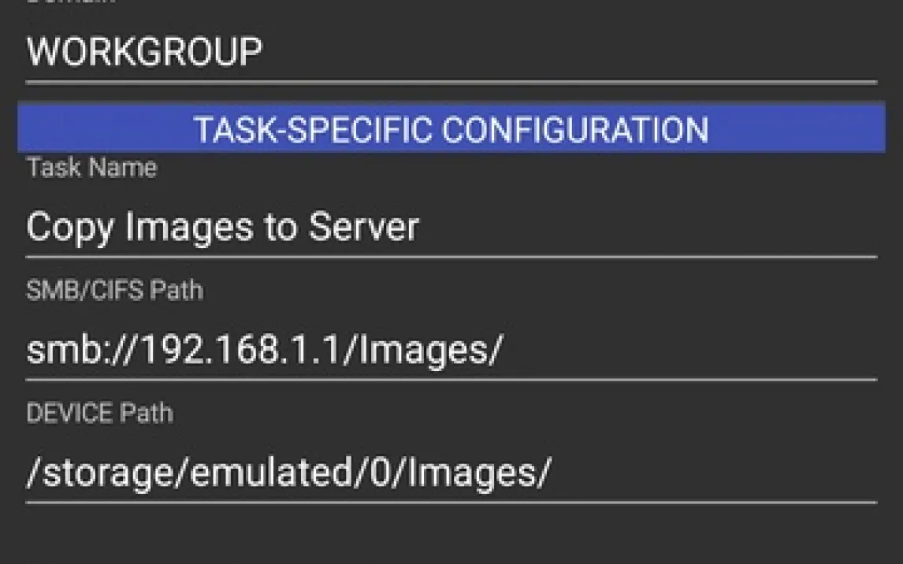This screenshot has width=903, height=564.
Task: Click the DEVICE Path label
Action: (x=99, y=414)
